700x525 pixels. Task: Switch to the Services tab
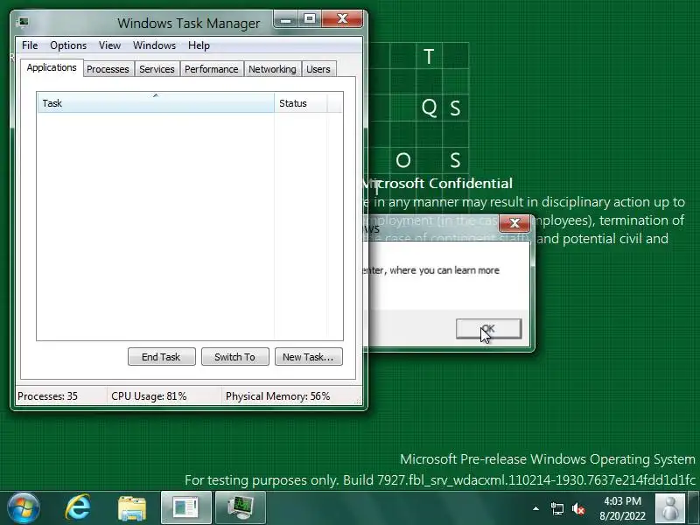click(x=157, y=69)
